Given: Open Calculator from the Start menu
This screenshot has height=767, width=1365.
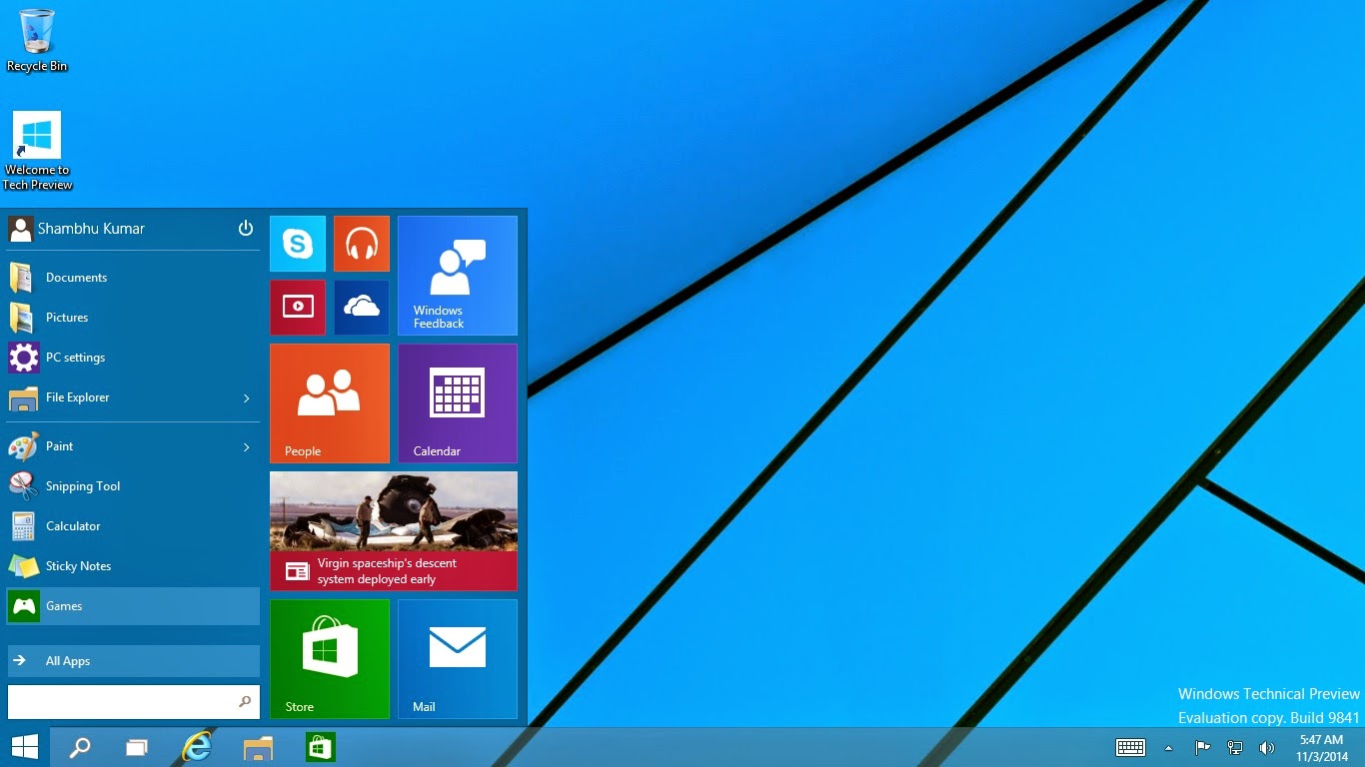Looking at the screenshot, I should (133, 526).
